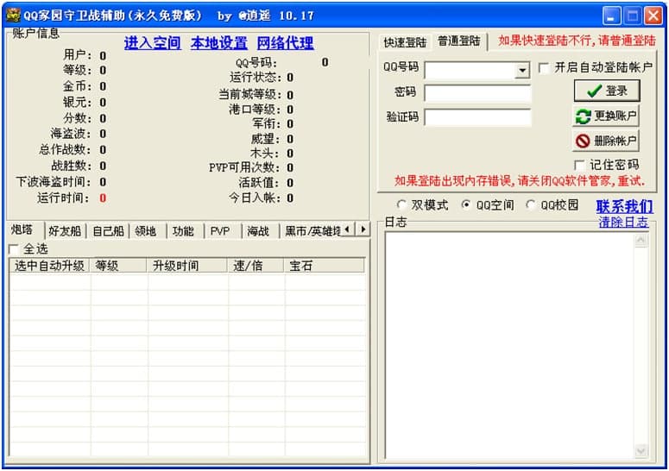Switch to the 普通登陆 tab
Image resolution: width=669 pixels, height=471 pixels.
[459, 41]
